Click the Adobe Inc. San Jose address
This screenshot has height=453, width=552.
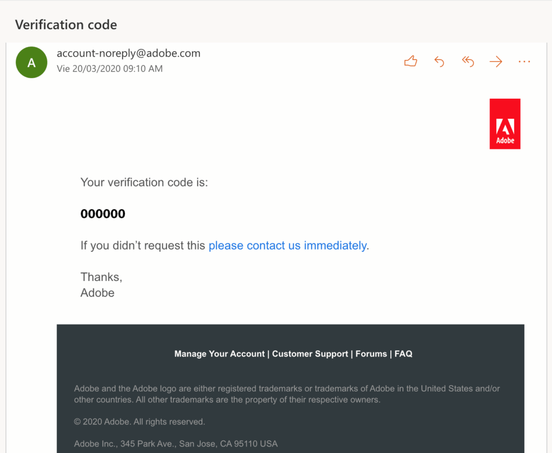coord(176,444)
